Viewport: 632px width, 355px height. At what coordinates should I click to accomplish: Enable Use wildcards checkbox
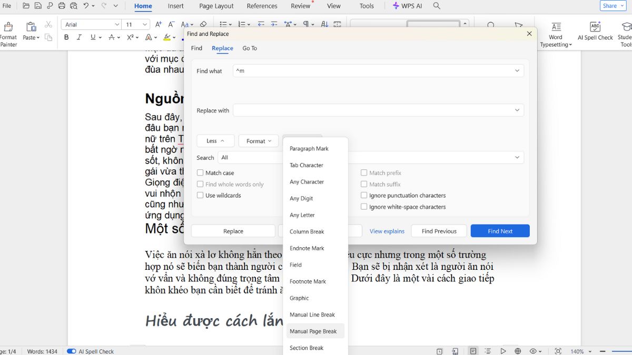point(200,195)
